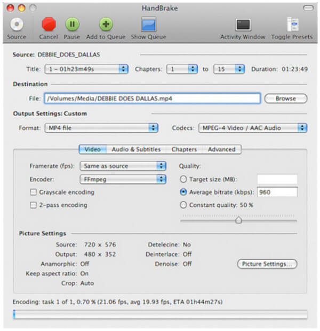
Task: Open the Picture Settings... button
Action: coord(267,264)
